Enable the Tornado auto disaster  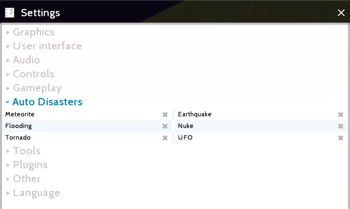[165, 138]
